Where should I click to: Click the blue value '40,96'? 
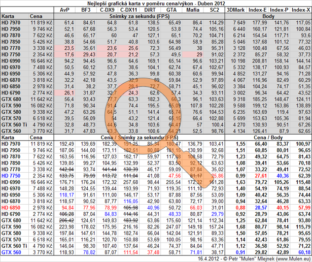click(x=153, y=208)
